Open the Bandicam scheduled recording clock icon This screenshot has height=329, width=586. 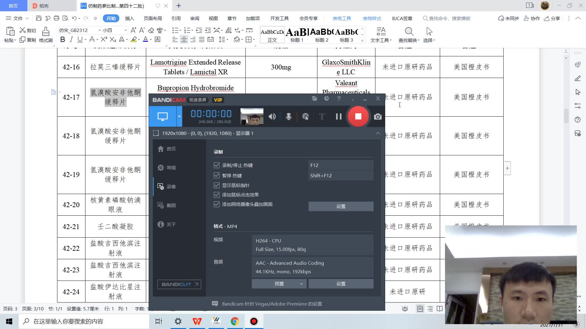(327, 99)
